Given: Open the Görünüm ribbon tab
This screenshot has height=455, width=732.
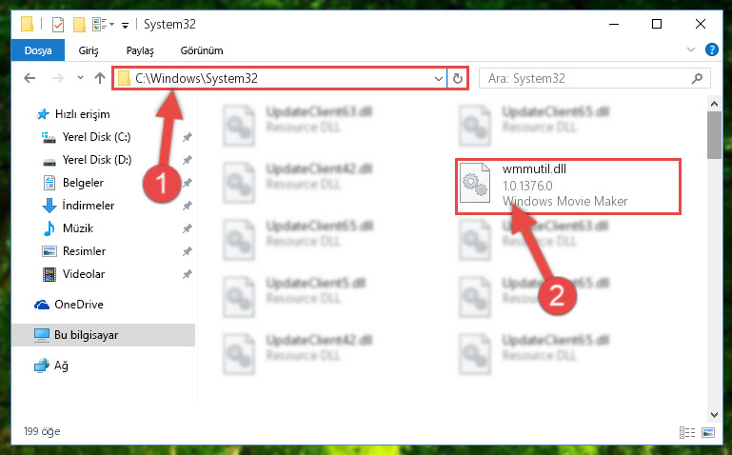Looking at the screenshot, I should click(202, 50).
